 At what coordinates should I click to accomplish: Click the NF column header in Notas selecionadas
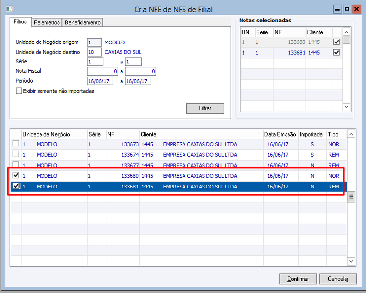click(x=290, y=32)
